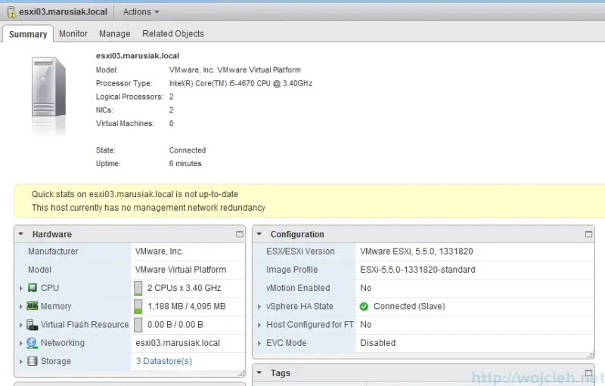This screenshot has width=605, height=386.
Task: Collapse the Tags panel arrow
Action: pos(259,372)
